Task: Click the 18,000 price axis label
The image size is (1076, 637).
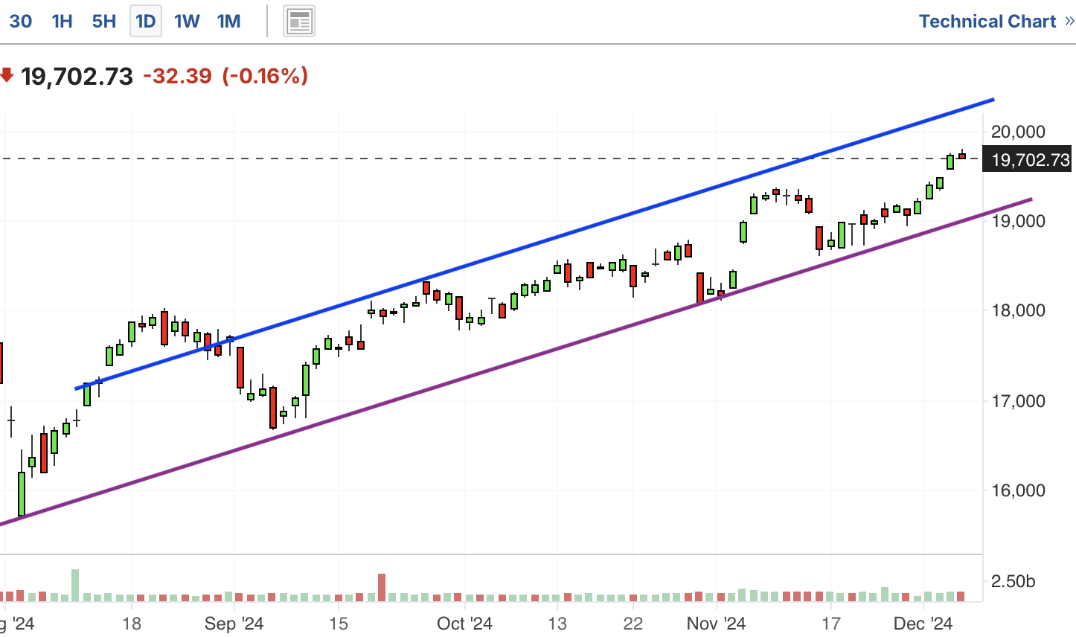Action: pos(1018,310)
